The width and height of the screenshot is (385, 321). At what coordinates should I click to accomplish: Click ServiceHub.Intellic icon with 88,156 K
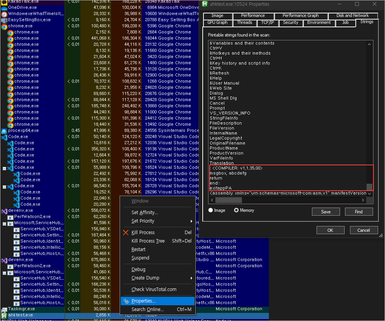17,248
